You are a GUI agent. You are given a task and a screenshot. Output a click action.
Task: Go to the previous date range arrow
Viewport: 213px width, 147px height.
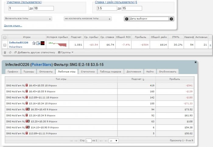[x=127, y=19]
